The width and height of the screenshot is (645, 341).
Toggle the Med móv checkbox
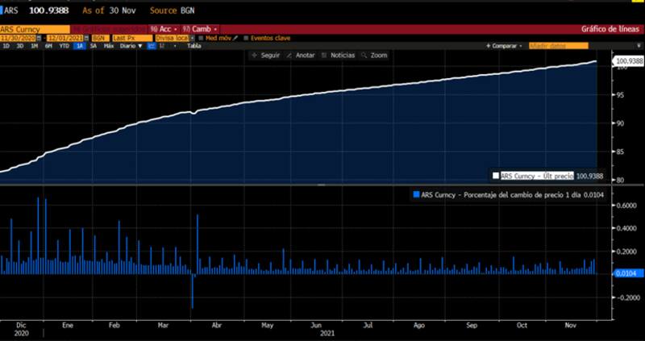tap(202, 38)
